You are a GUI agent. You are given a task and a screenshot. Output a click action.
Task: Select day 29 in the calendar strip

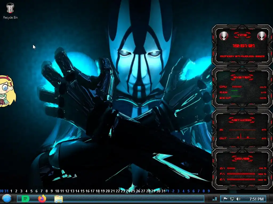tap(153, 191)
